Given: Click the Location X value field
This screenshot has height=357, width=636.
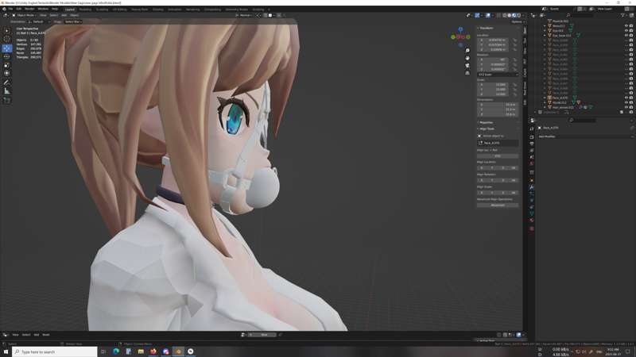Looking at the screenshot, I should pos(493,40).
